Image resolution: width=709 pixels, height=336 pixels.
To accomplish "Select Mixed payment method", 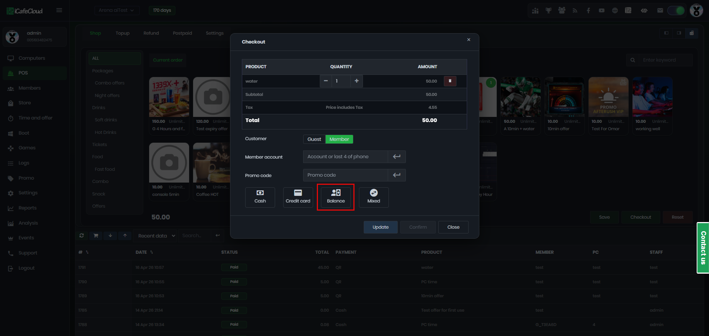I will click(373, 197).
